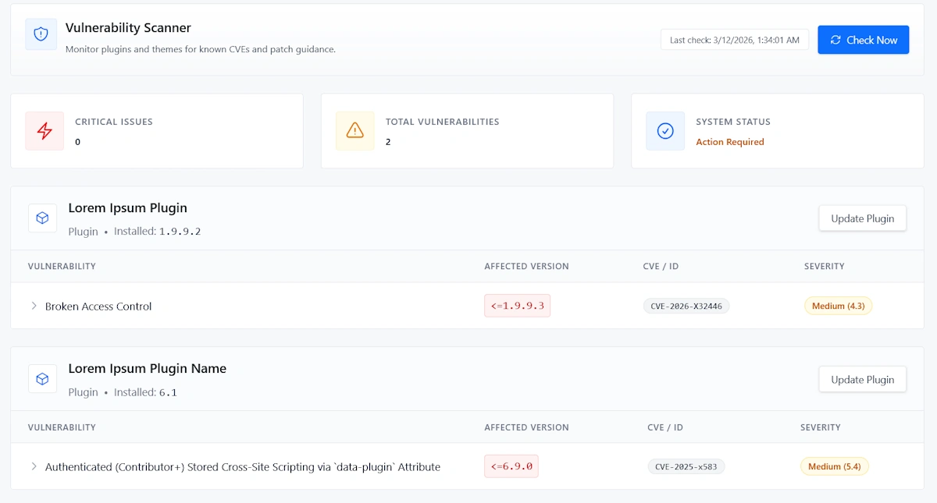Image resolution: width=937 pixels, height=503 pixels.
Task: Click the Total Vulnerabilities label
Action: [x=442, y=122]
